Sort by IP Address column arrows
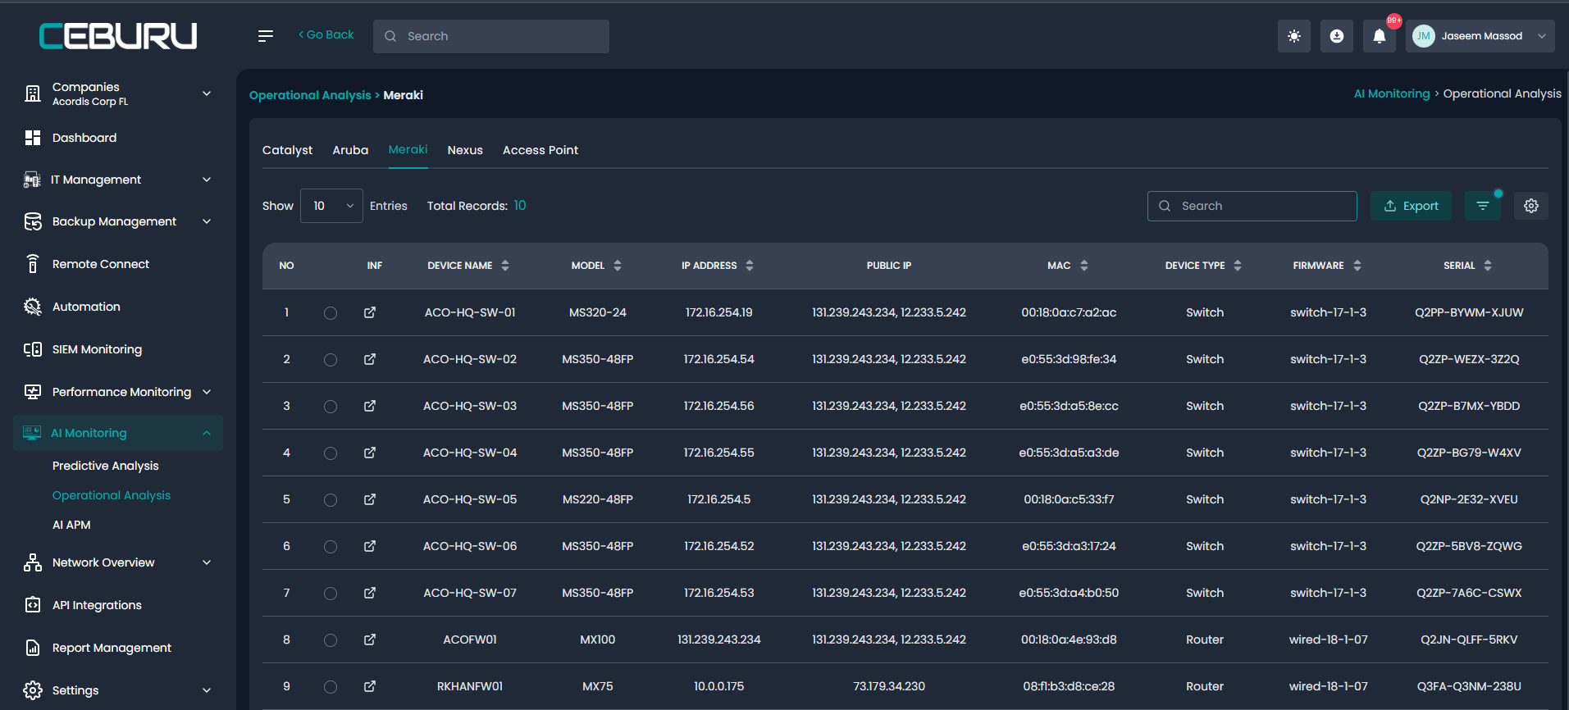1569x710 pixels. click(750, 266)
